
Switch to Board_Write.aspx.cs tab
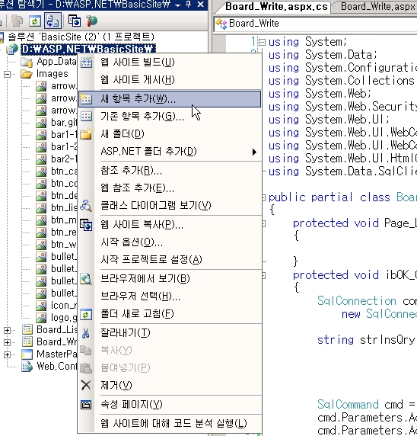pos(276,6)
